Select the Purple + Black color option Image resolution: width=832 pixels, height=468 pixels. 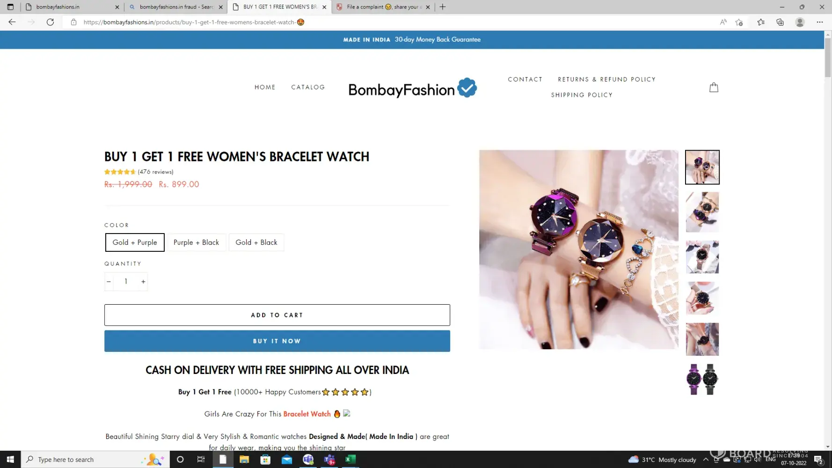click(x=196, y=242)
